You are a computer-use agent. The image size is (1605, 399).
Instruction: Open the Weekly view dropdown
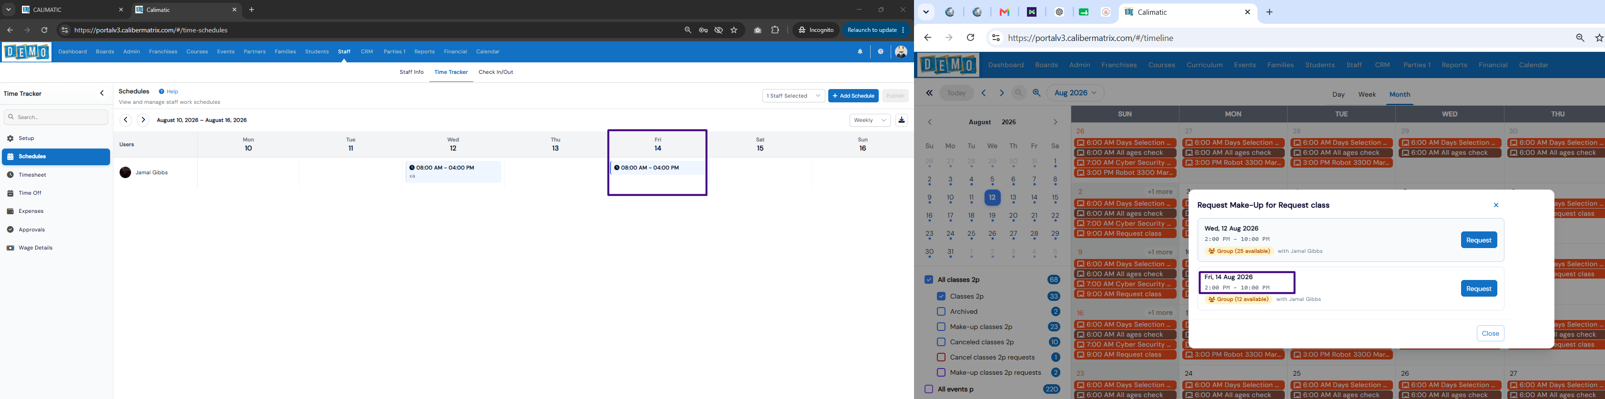[870, 120]
